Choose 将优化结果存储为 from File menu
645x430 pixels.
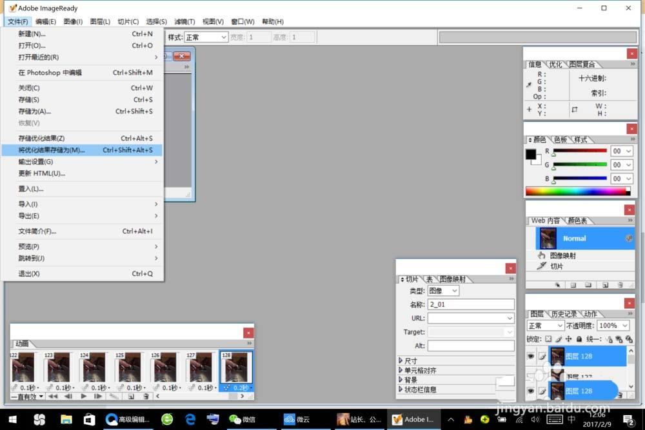[52, 150]
